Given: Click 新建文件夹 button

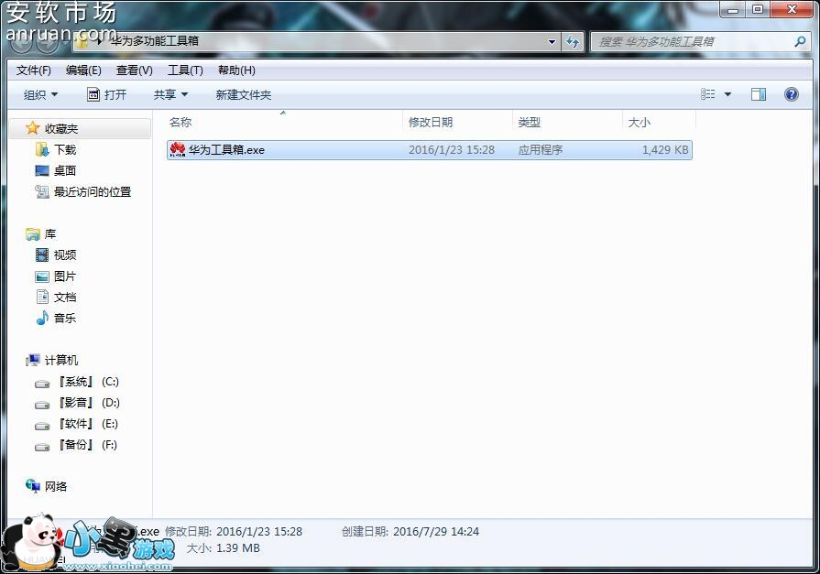Looking at the screenshot, I should tap(244, 94).
